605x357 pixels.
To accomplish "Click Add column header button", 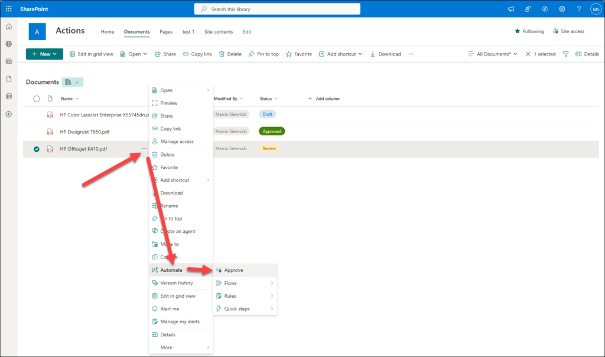I will coord(324,99).
